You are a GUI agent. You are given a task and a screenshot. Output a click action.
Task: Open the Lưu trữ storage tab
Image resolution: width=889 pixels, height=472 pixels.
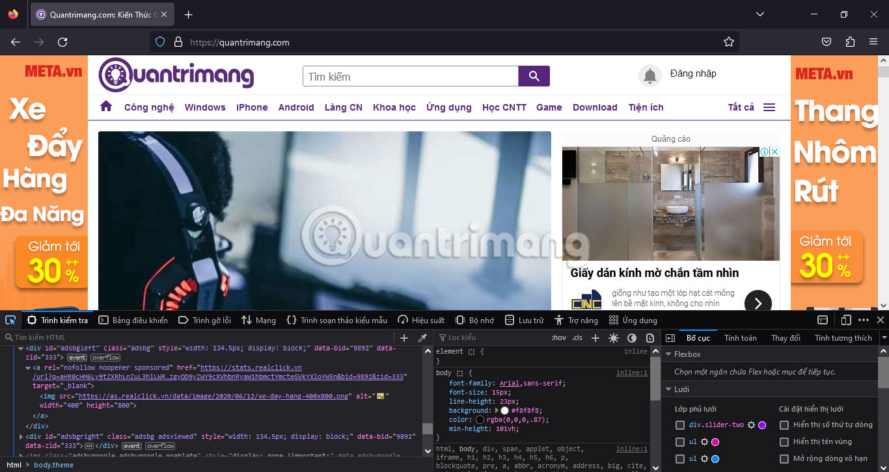[524, 320]
